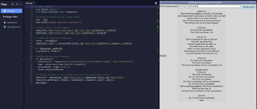Click the 'Result:' label in Tk window
The height and width of the screenshot is (109, 257).
tap(163, 56)
